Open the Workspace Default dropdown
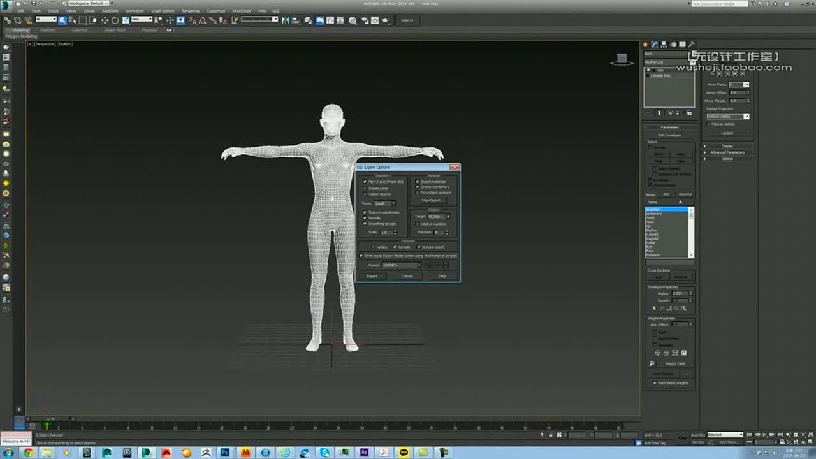 [x=89, y=3]
